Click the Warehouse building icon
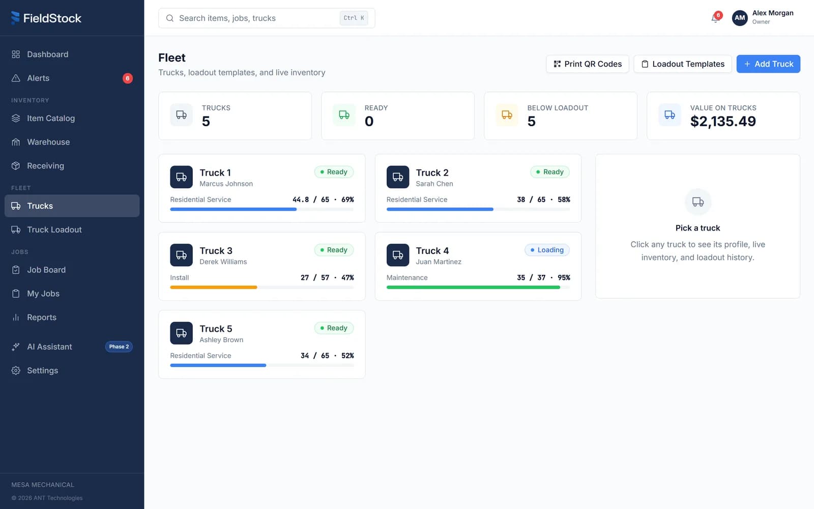 tap(16, 142)
